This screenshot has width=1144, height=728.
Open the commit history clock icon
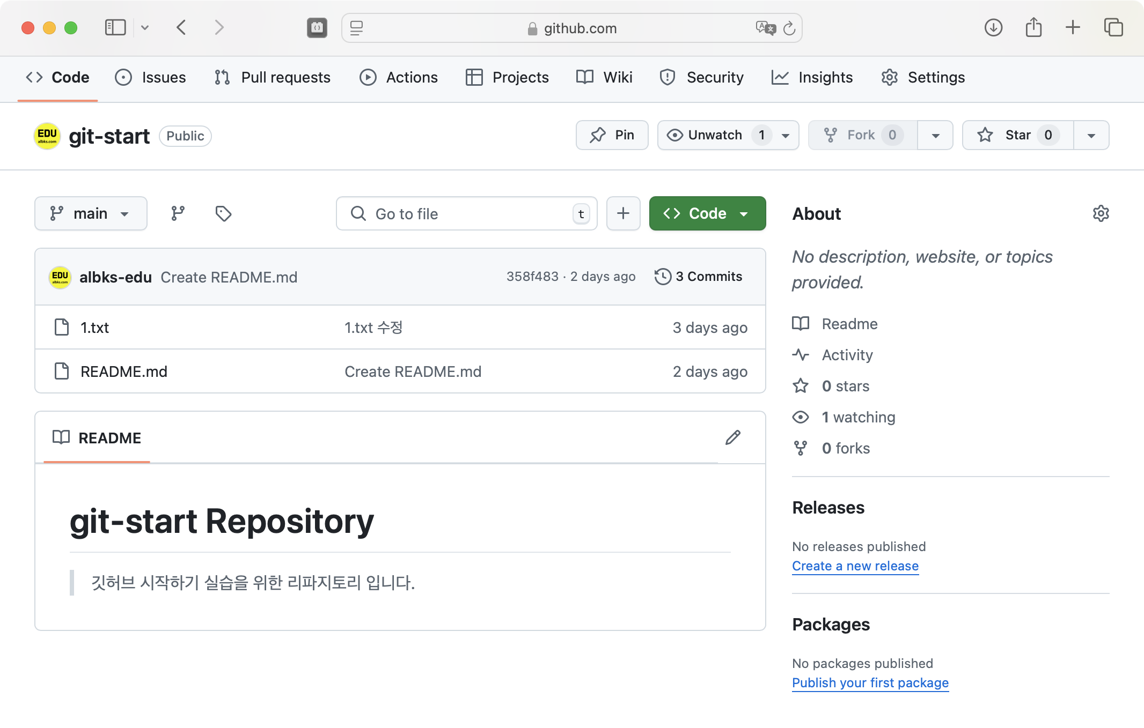[663, 277]
